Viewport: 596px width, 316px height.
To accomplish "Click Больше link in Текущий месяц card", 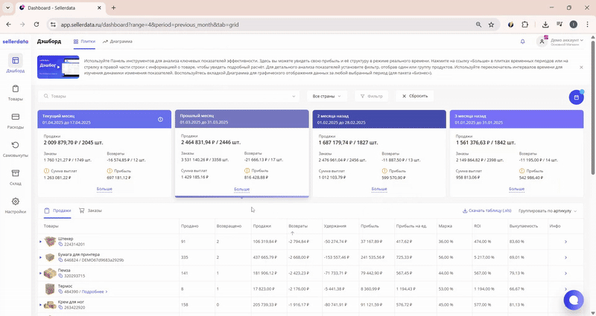I will pyautogui.click(x=104, y=189).
